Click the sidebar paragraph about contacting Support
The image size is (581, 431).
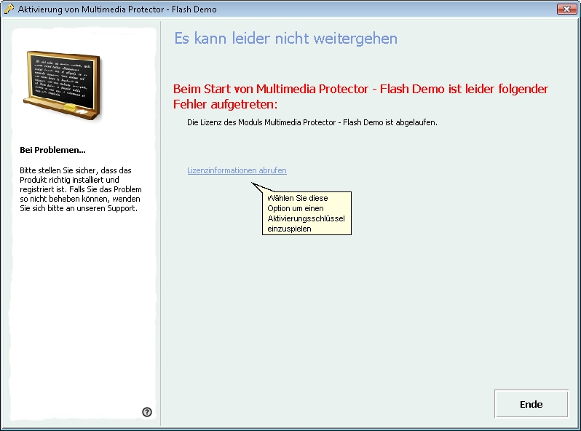tap(80, 189)
